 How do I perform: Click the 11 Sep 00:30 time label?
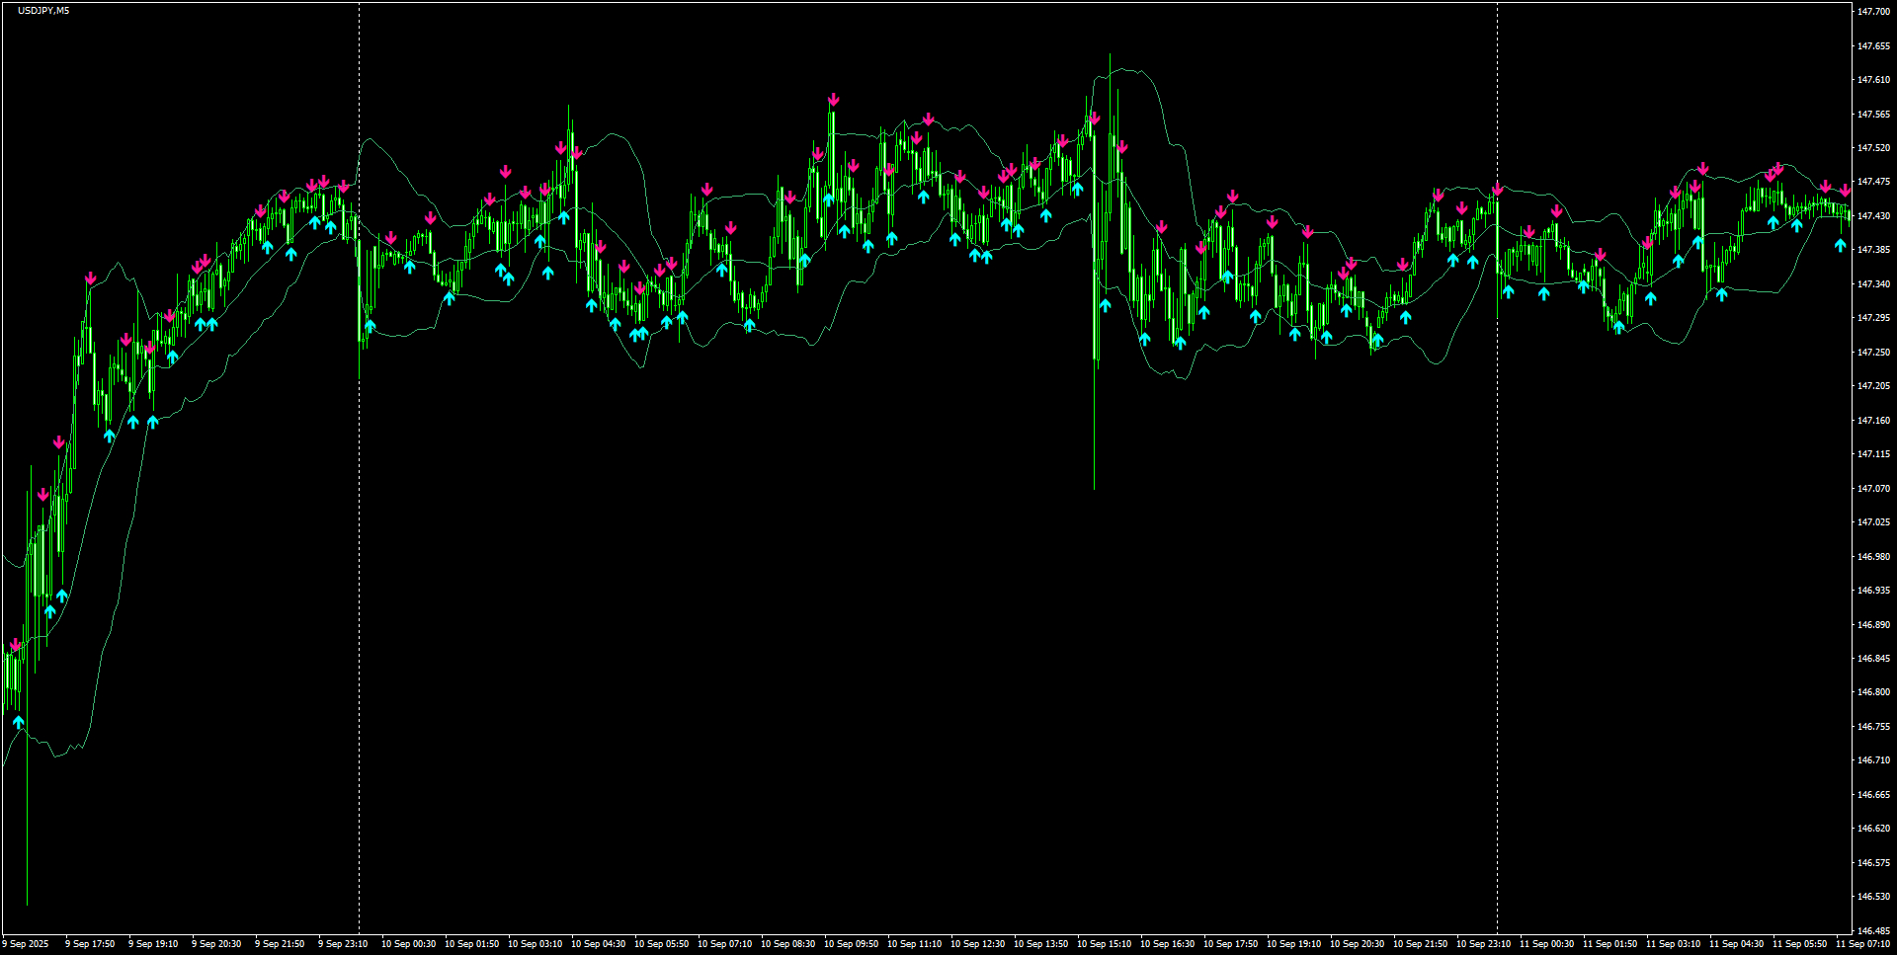(x=1547, y=944)
